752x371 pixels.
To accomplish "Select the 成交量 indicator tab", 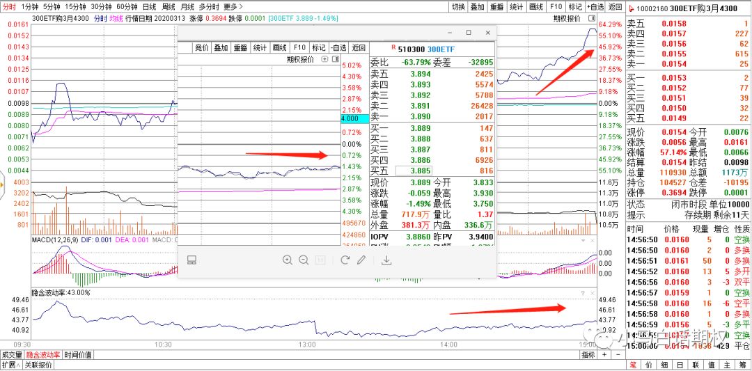I will 12,355.
